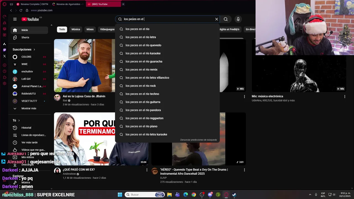This screenshot has width=354, height=199.
Task: Open Twitch in Opera sidebar
Action: tap(4, 50)
